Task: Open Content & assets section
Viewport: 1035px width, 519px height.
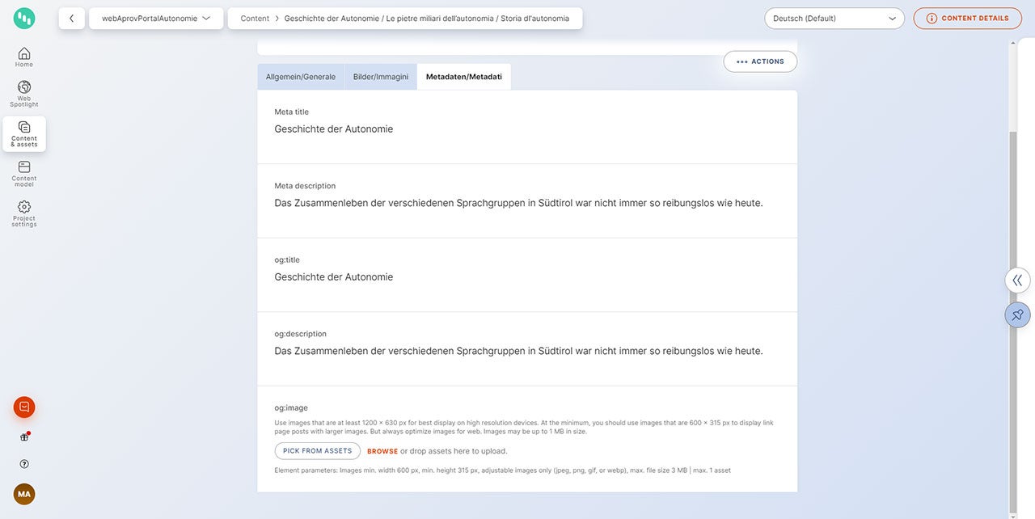Action: click(24, 133)
